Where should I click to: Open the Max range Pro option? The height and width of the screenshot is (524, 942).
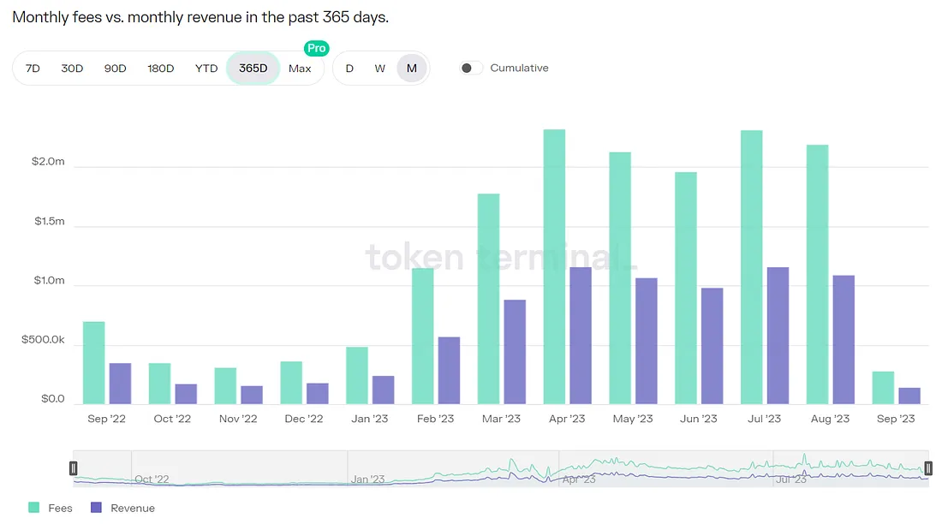tap(300, 68)
